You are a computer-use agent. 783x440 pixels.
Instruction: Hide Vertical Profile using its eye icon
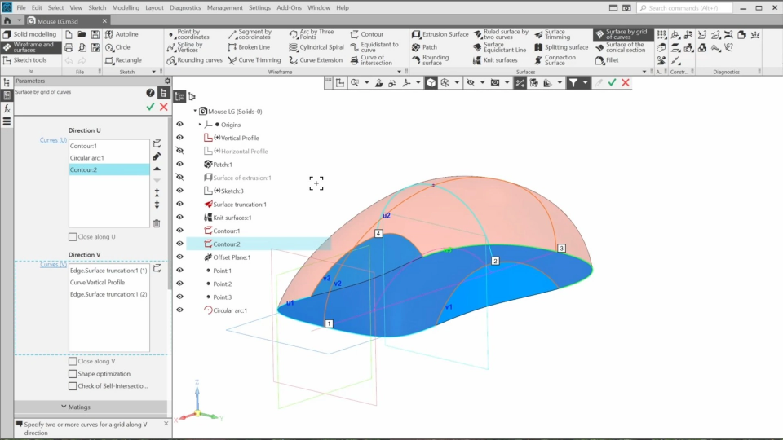(x=179, y=138)
